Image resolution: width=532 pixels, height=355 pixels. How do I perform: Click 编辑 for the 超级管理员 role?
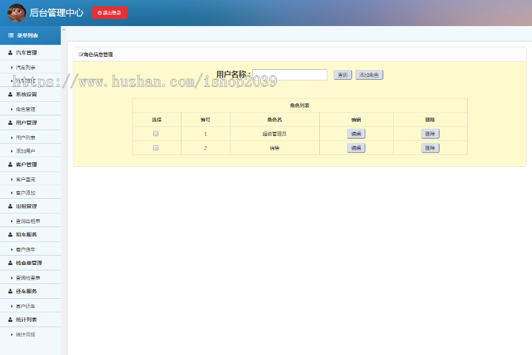356,134
